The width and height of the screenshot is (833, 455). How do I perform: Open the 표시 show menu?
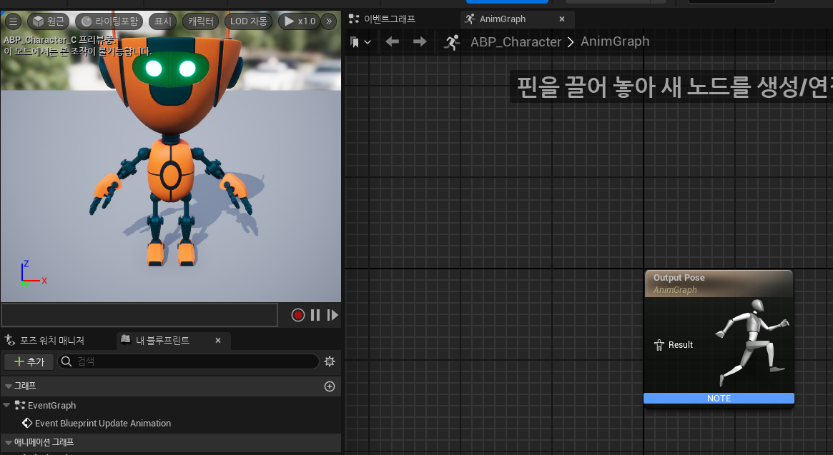pyautogui.click(x=162, y=21)
